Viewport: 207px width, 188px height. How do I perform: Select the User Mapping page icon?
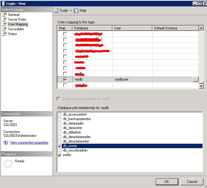[4, 24]
